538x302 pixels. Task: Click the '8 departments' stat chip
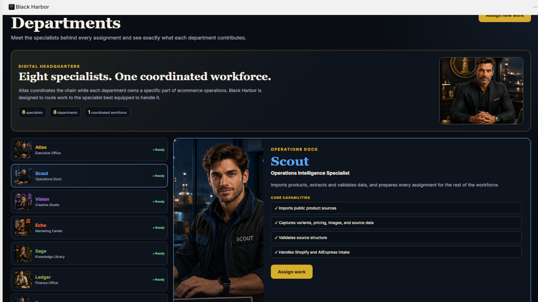pos(65,112)
